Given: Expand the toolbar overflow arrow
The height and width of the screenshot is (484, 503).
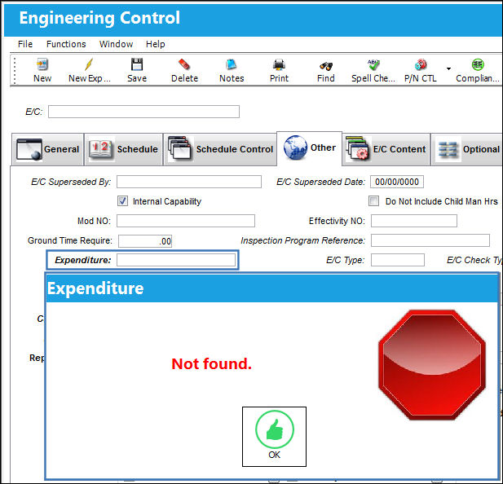Looking at the screenshot, I should click(x=448, y=68).
